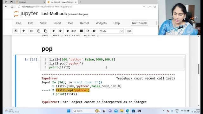The height and width of the screenshot is (114, 203).
Task: Open the command palette keyboard icon
Action: point(129,31)
